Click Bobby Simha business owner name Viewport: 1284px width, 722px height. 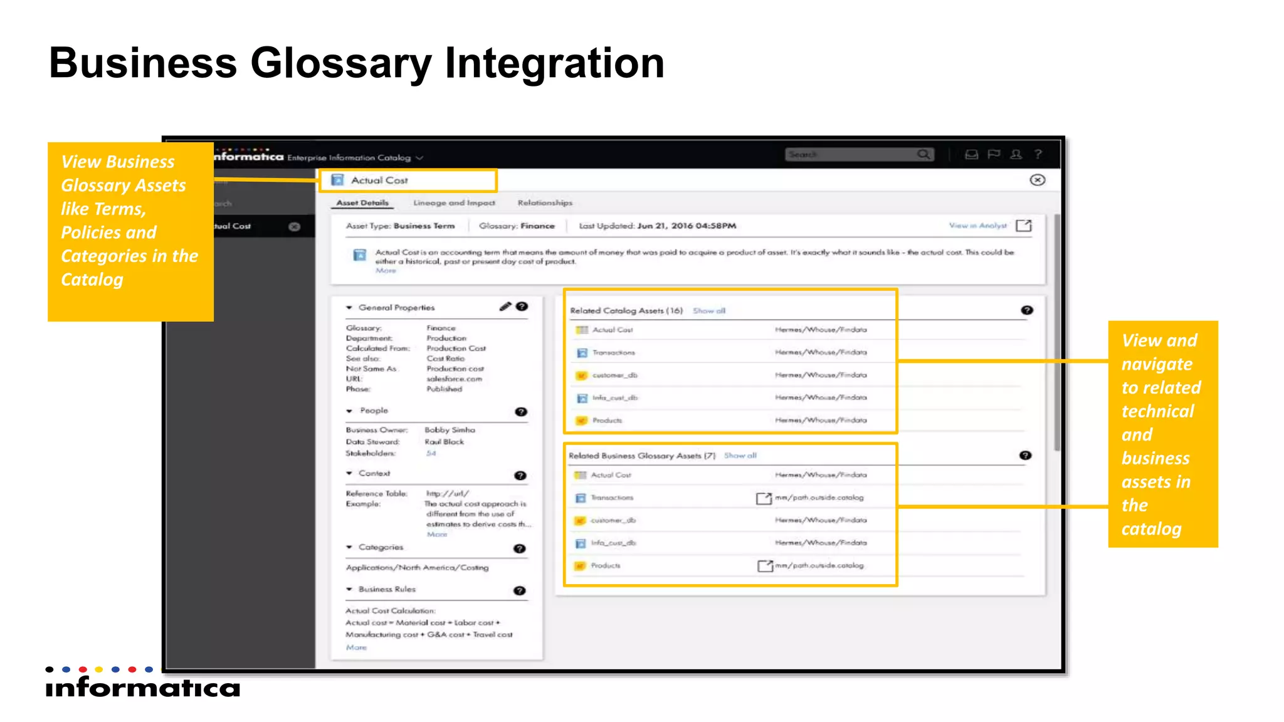point(450,430)
